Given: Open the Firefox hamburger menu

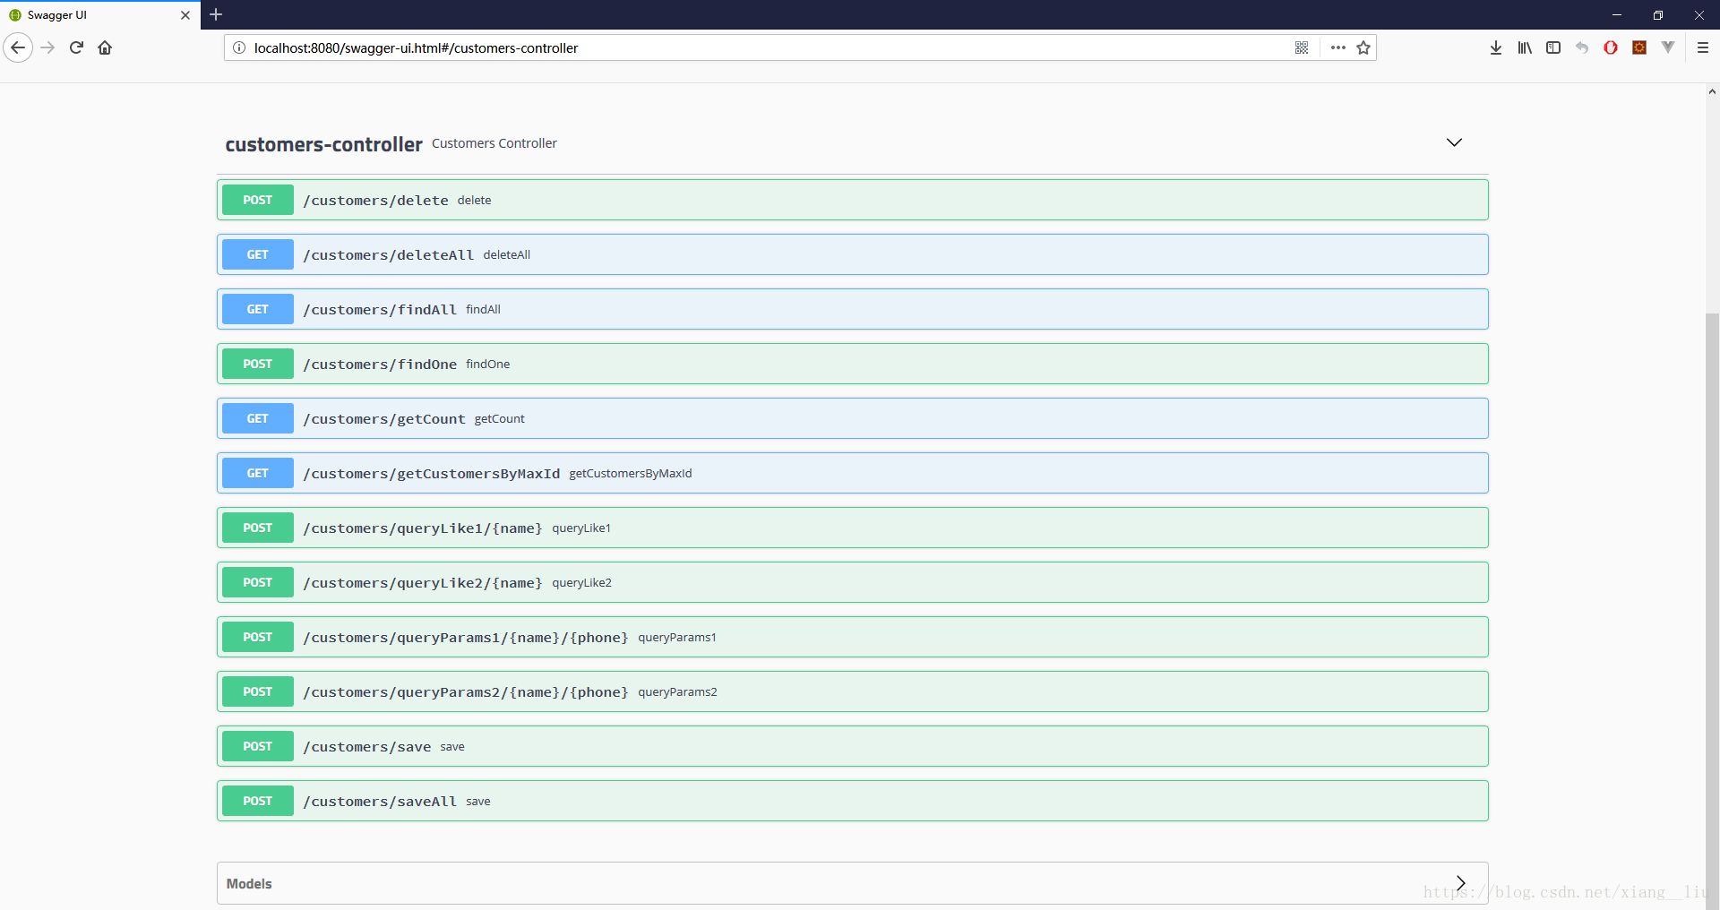Looking at the screenshot, I should click(x=1703, y=47).
